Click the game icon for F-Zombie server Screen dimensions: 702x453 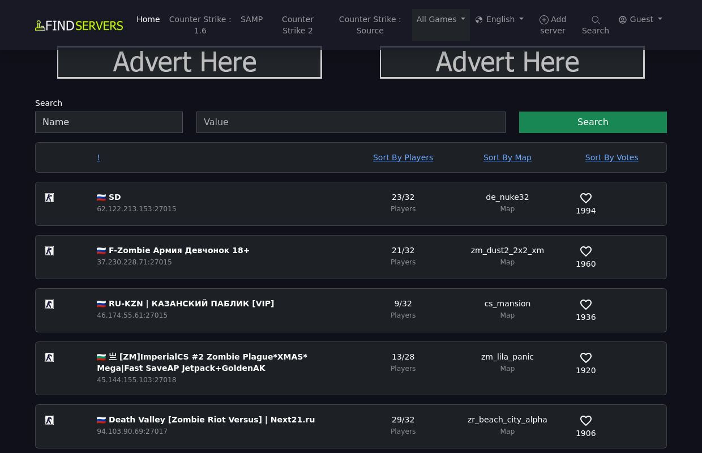pos(49,251)
